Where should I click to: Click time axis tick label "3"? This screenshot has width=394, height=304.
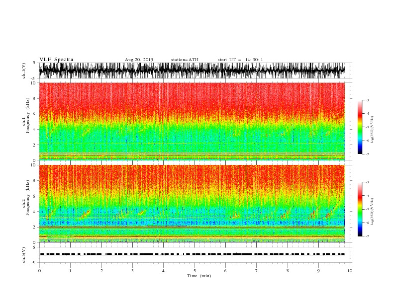point(132,271)
